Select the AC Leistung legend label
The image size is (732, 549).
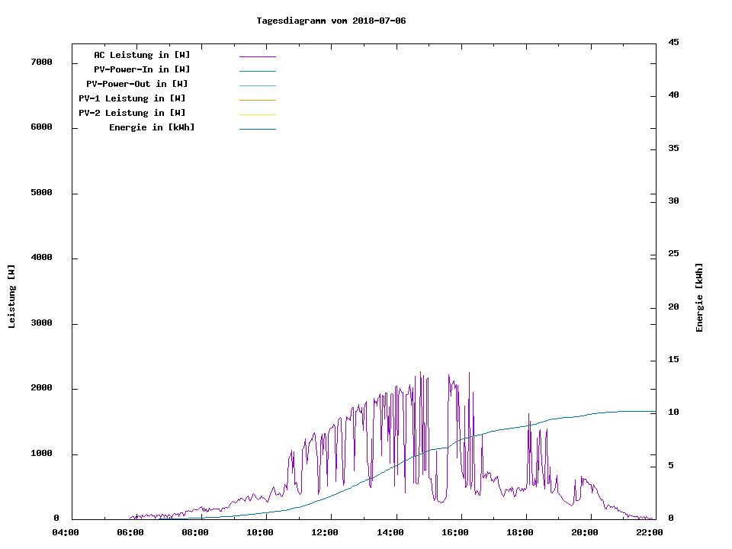142,55
